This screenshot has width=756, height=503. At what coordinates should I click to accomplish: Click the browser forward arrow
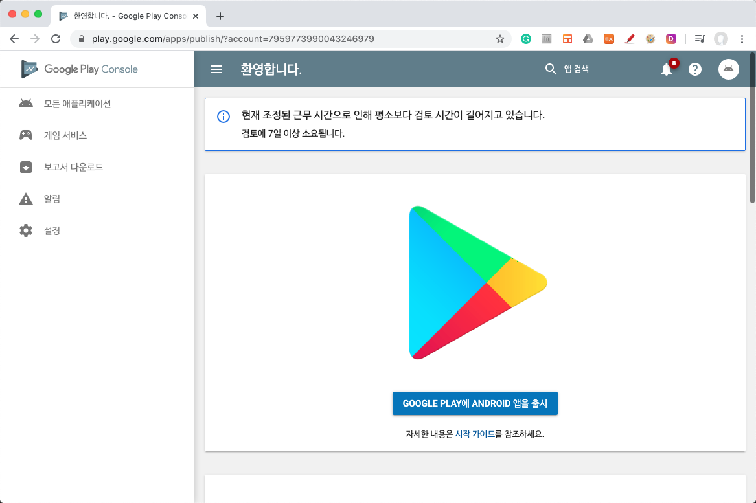(x=35, y=39)
